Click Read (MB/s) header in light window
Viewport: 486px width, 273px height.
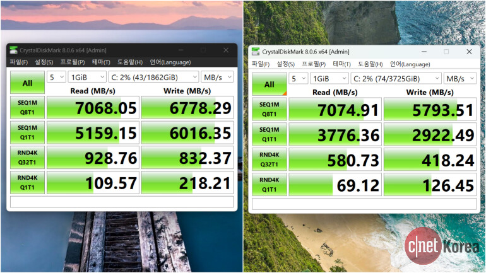[335, 92]
